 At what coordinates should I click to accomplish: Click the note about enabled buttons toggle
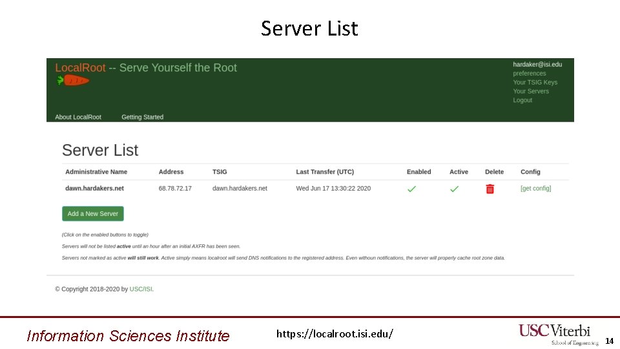click(x=105, y=235)
